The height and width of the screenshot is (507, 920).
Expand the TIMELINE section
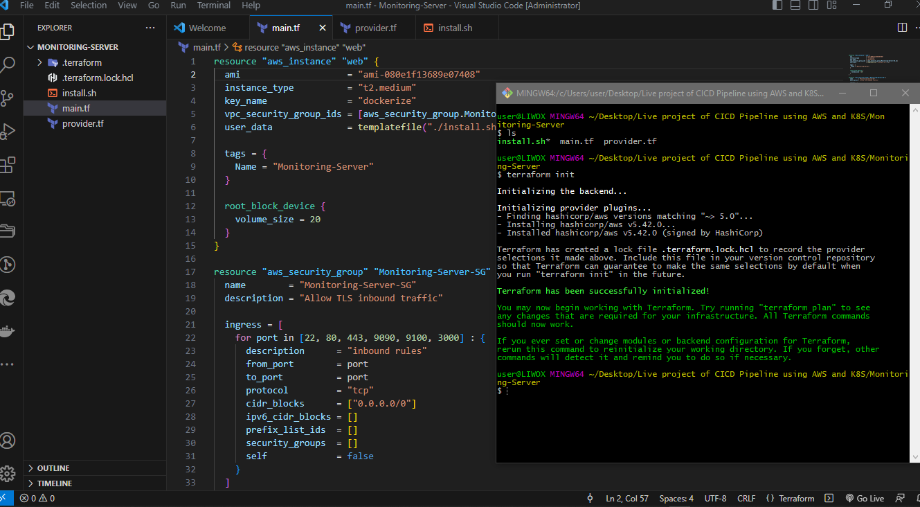(x=55, y=483)
